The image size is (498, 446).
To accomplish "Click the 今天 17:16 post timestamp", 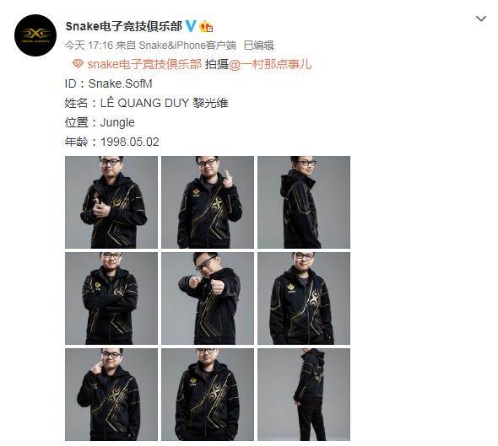I will tap(89, 46).
